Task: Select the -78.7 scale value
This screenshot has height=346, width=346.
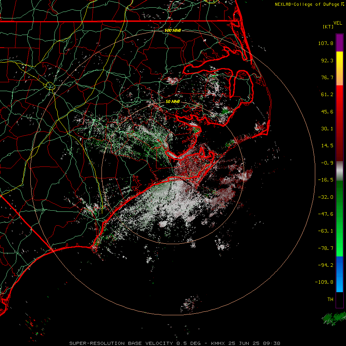Action: click(x=326, y=248)
